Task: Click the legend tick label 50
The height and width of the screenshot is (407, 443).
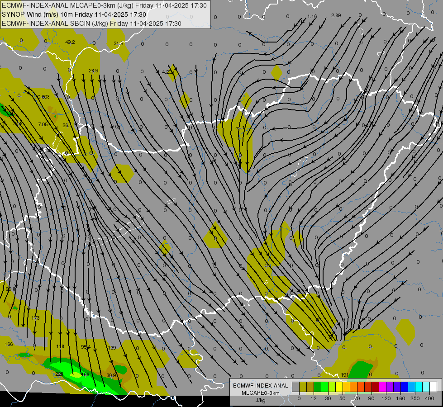Action: click(x=343, y=398)
